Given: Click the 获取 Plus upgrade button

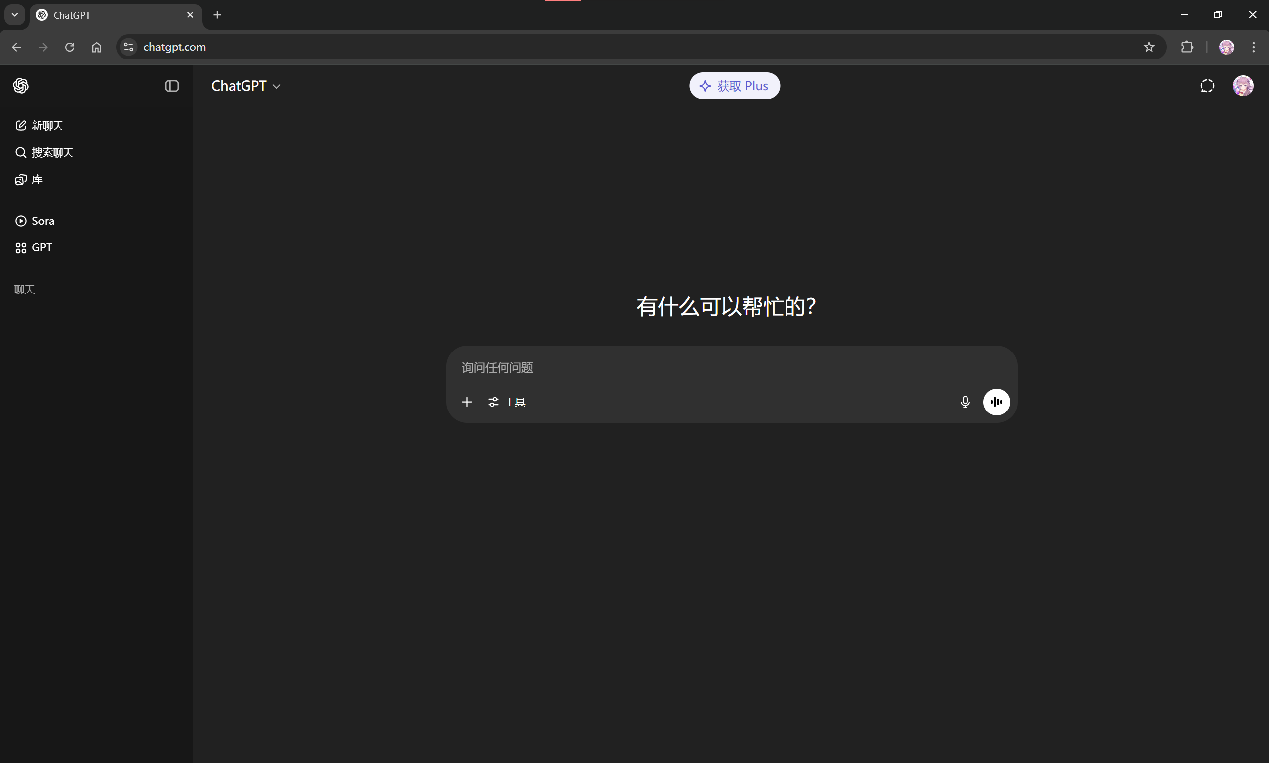Looking at the screenshot, I should [x=734, y=86].
